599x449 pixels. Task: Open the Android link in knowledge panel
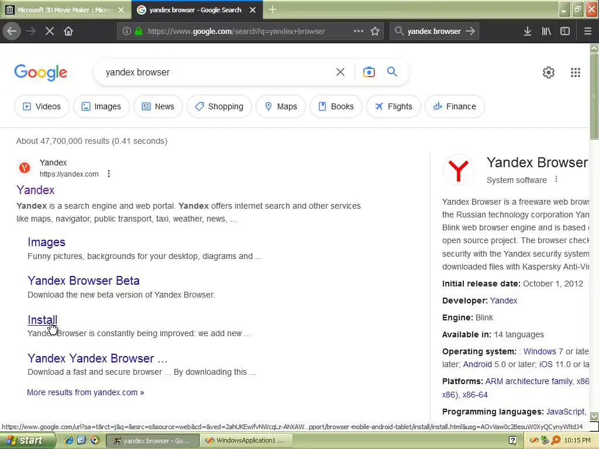click(477, 364)
